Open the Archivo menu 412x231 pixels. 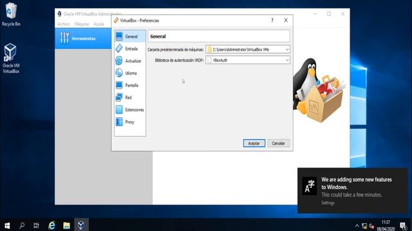pos(64,24)
